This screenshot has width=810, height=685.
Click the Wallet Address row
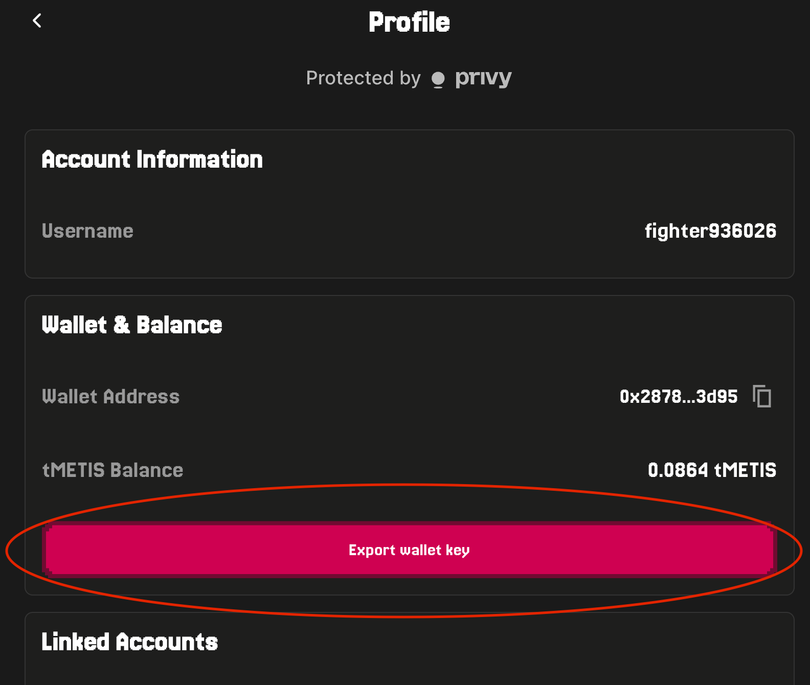pos(409,397)
